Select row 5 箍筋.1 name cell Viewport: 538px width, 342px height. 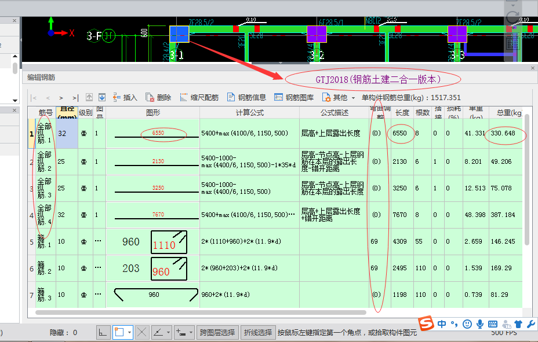coord(45,241)
